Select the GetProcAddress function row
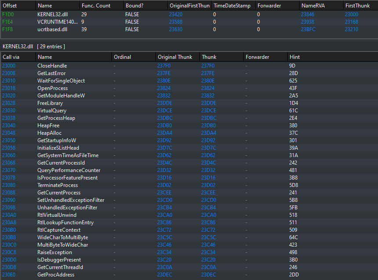The image size is (378, 280). click(x=56, y=275)
